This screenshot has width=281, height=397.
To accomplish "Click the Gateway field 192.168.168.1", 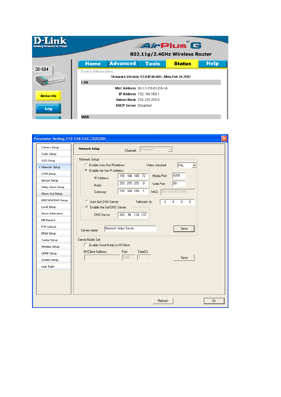I will pos(133,191).
